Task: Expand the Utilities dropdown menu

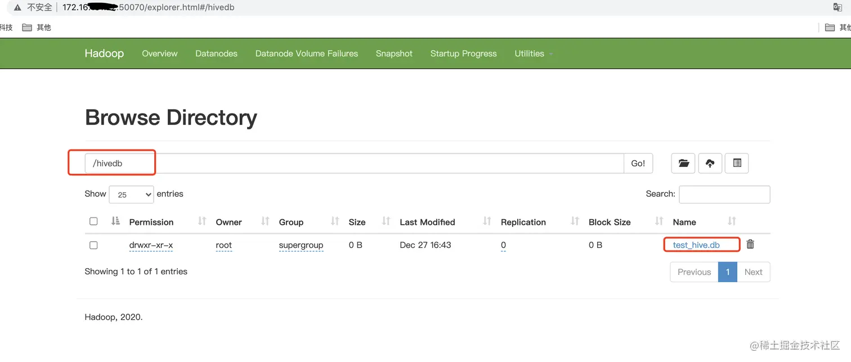Action: tap(534, 53)
